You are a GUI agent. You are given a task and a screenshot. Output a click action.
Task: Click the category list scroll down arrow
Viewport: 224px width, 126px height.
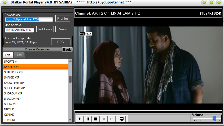coord(70,120)
